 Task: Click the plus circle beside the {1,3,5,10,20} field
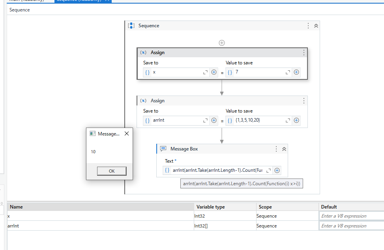point(296,120)
